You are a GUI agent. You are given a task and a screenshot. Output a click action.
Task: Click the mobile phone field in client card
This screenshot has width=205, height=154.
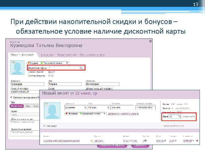coord(25,92)
